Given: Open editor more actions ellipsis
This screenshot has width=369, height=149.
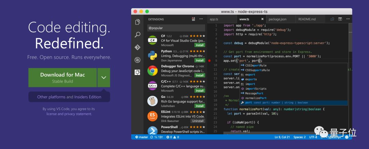Looking at the screenshot, I should tap(347, 19).
